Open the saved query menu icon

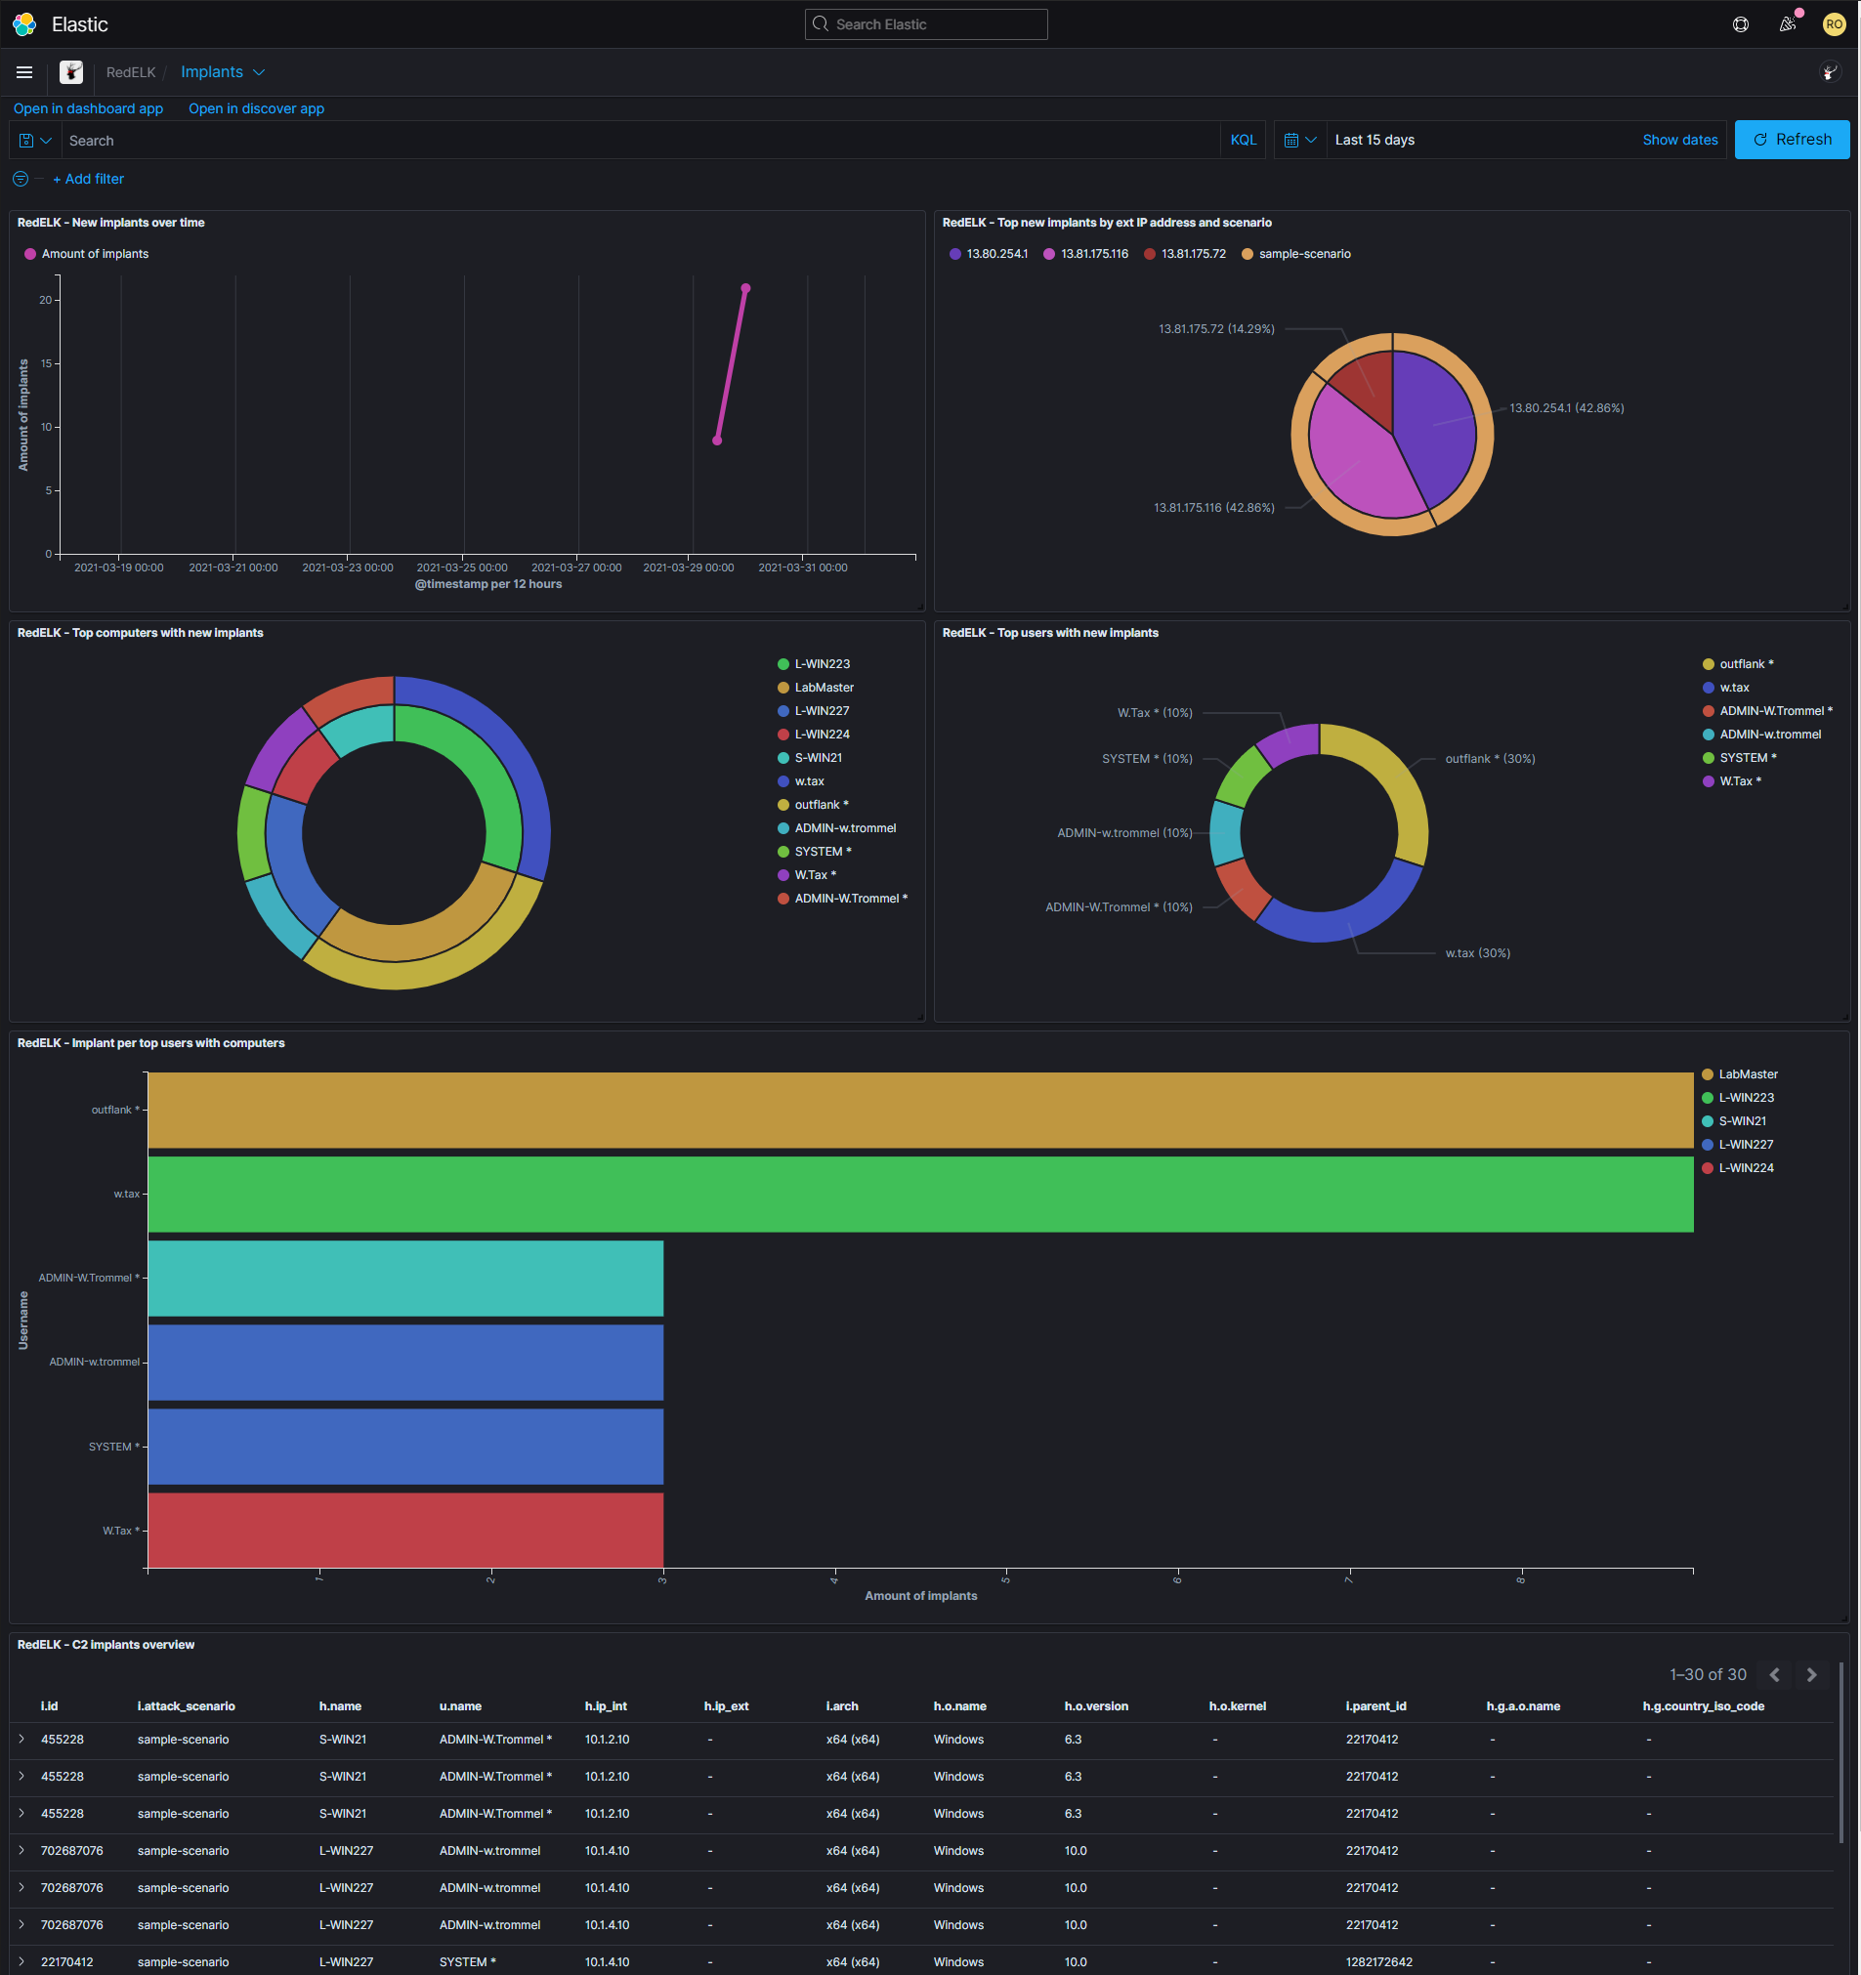click(x=35, y=140)
